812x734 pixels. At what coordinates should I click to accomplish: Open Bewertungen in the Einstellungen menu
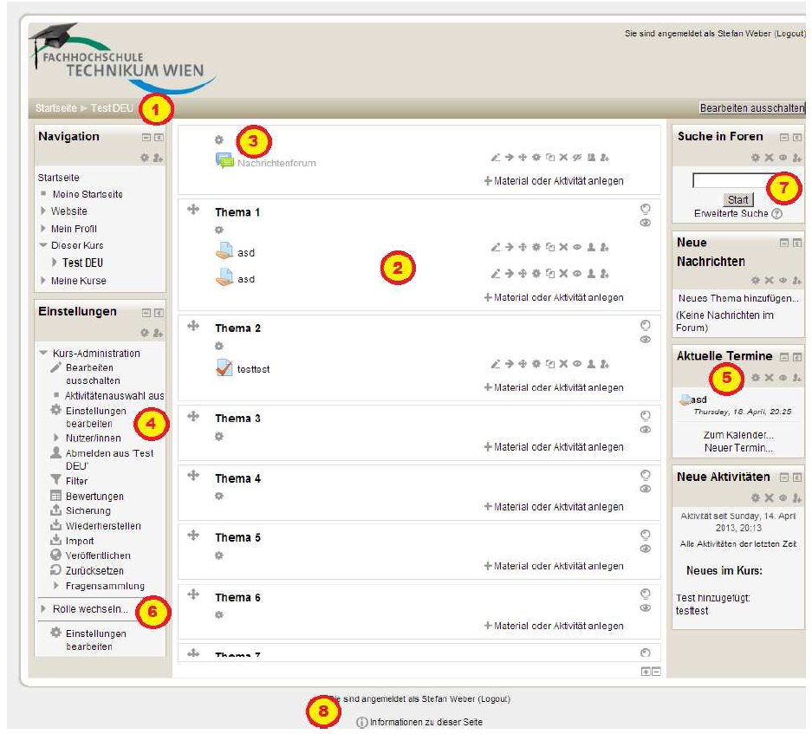point(94,497)
